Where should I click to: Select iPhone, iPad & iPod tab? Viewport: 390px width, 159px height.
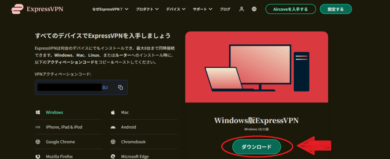[69, 127]
